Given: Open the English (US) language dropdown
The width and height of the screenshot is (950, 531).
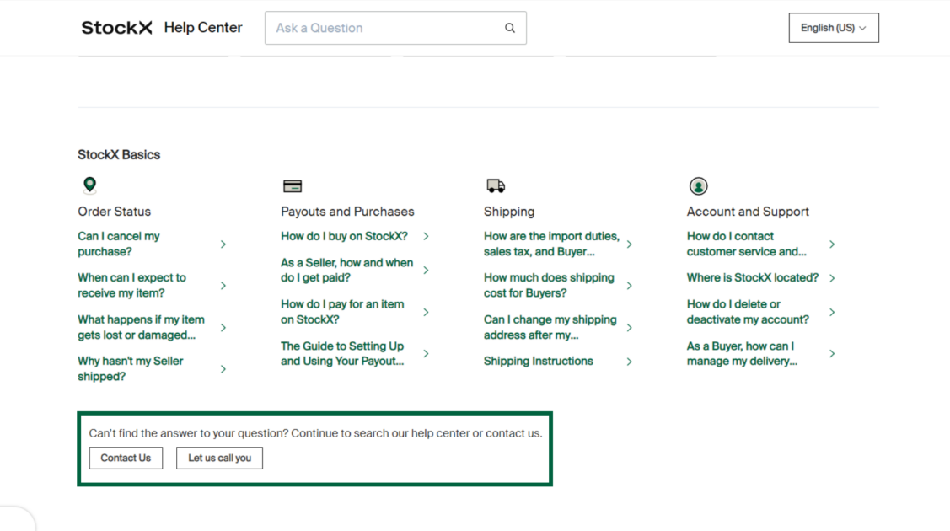Looking at the screenshot, I should [833, 28].
